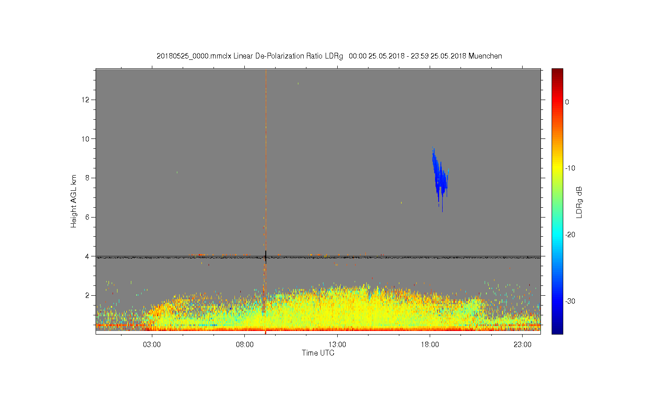Click the 18:00 time tick label
The height and width of the screenshot is (402, 670).
pyautogui.click(x=430, y=345)
